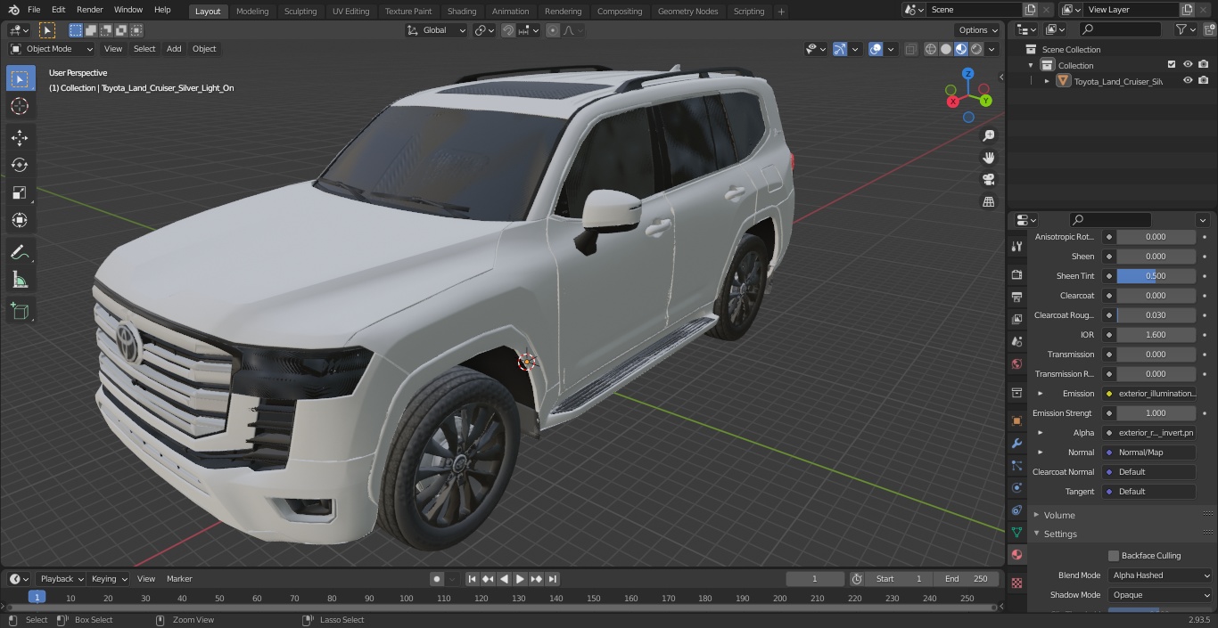
Task: Hide Toyota_Land_Cruiser object with eye icon
Action: [x=1188, y=81]
